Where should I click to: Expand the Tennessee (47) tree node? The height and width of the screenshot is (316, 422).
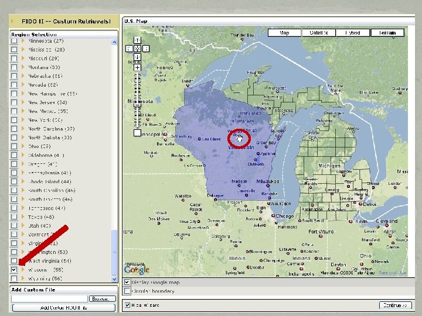click(x=23, y=208)
